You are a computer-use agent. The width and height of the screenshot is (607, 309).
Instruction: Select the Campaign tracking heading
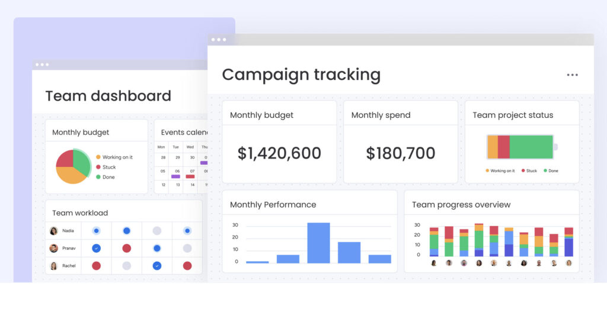(301, 75)
